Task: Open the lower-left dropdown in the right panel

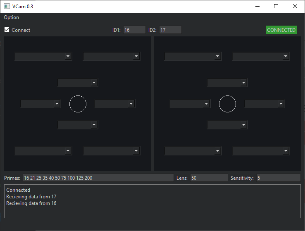Action: [193, 151]
